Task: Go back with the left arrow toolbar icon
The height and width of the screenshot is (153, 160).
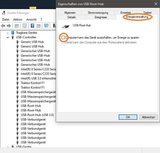Action: [x=3, y=26]
